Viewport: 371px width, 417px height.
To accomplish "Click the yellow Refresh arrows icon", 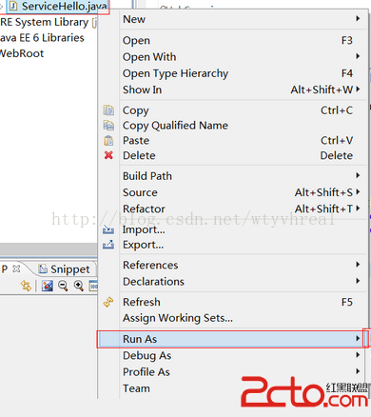I will (108, 302).
